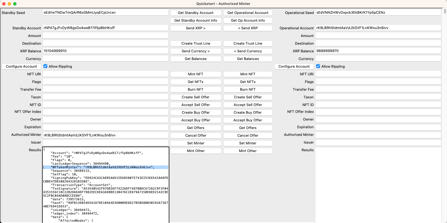
Task: Click the 'Send Currency >' button
Action: click(x=195, y=51)
